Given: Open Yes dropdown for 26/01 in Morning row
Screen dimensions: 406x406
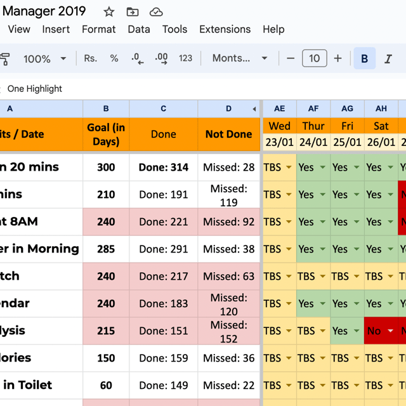Looking at the screenshot, I should 391,249.
